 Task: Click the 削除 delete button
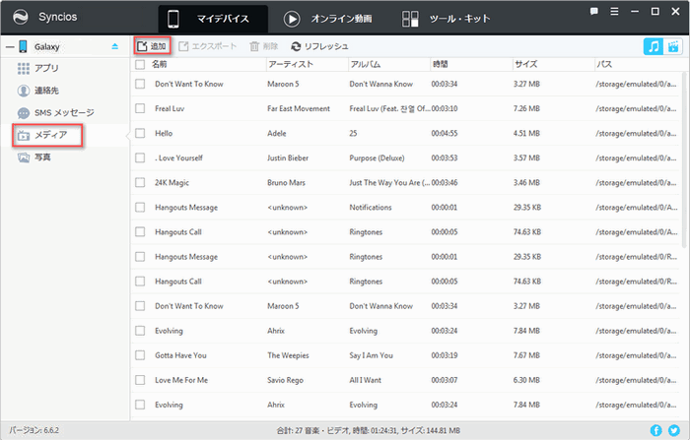(264, 46)
